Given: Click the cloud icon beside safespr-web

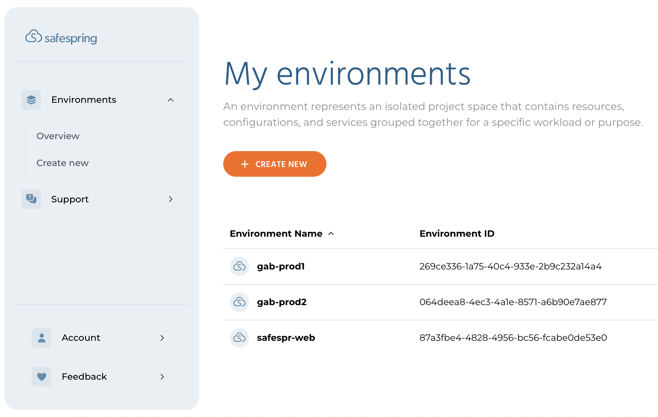Looking at the screenshot, I should point(239,338).
